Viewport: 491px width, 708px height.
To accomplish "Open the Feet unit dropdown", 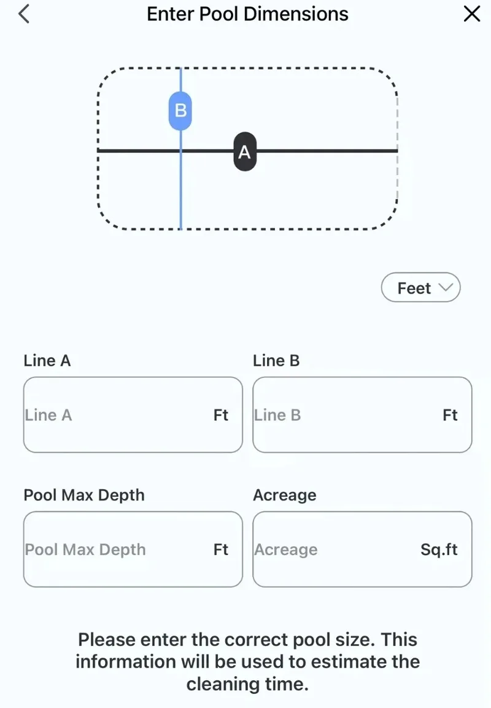I will point(420,287).
